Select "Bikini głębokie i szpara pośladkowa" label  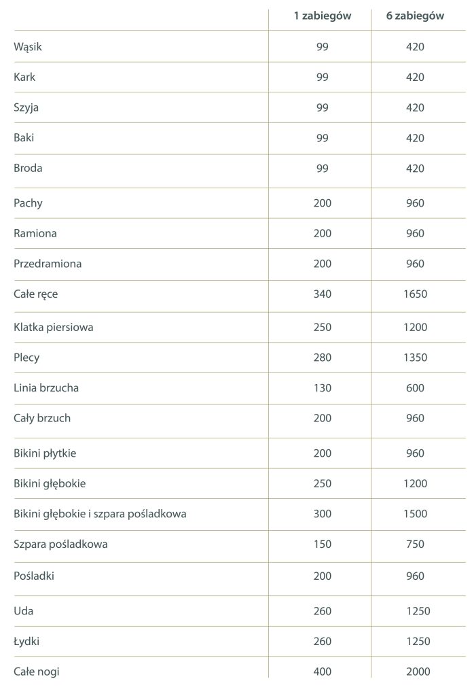pos(100,514)
